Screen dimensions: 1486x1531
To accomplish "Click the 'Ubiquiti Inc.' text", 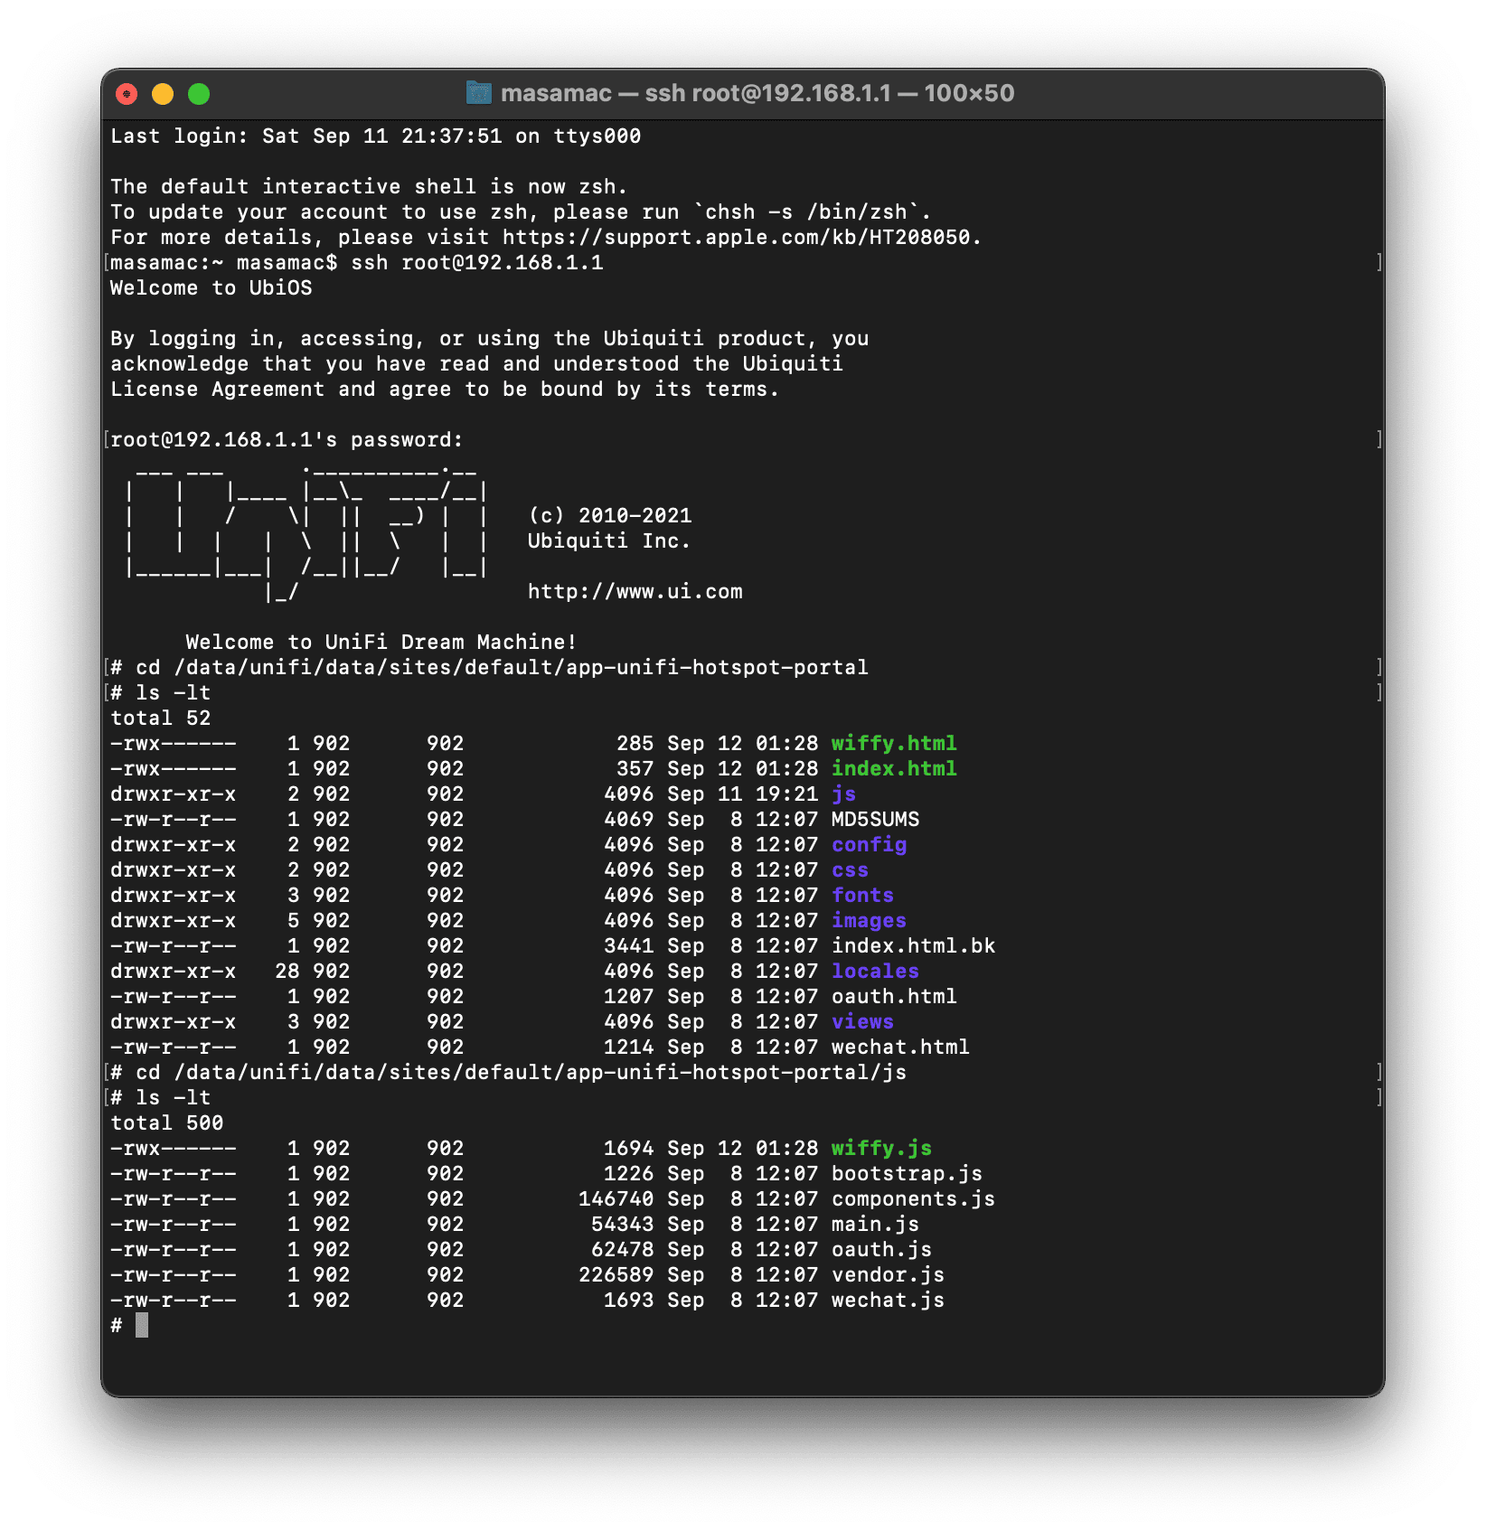I will [x=610, y=541].
